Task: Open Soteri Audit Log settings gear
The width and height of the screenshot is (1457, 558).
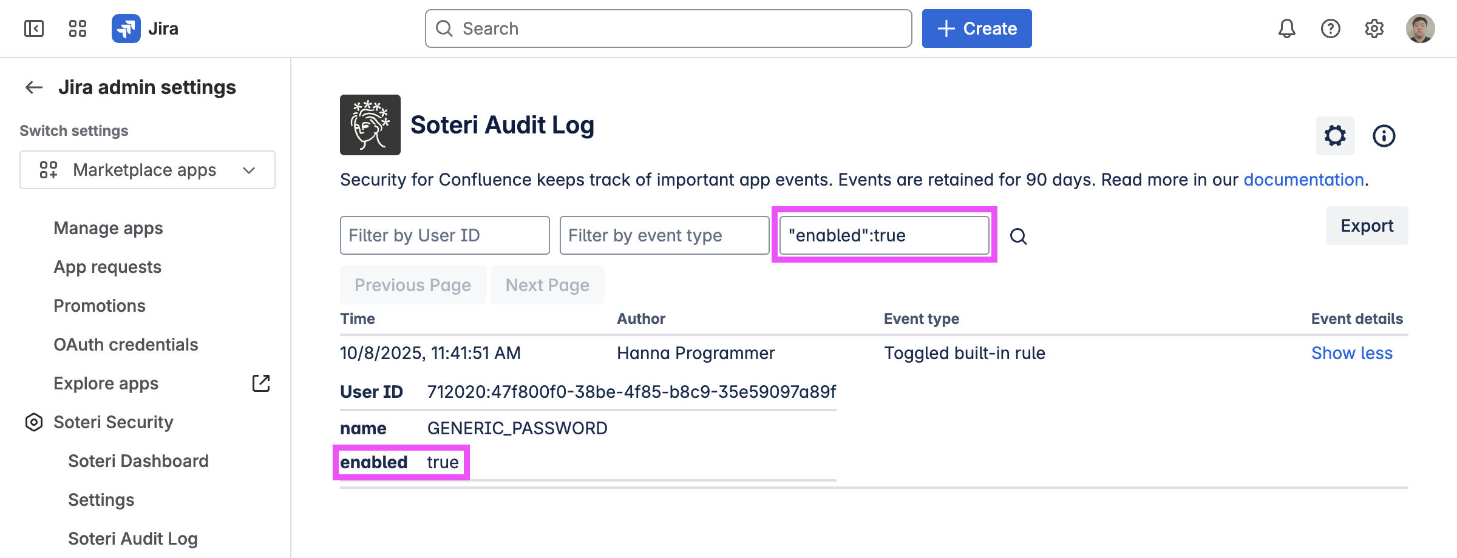Action: tap(1335, 136)
